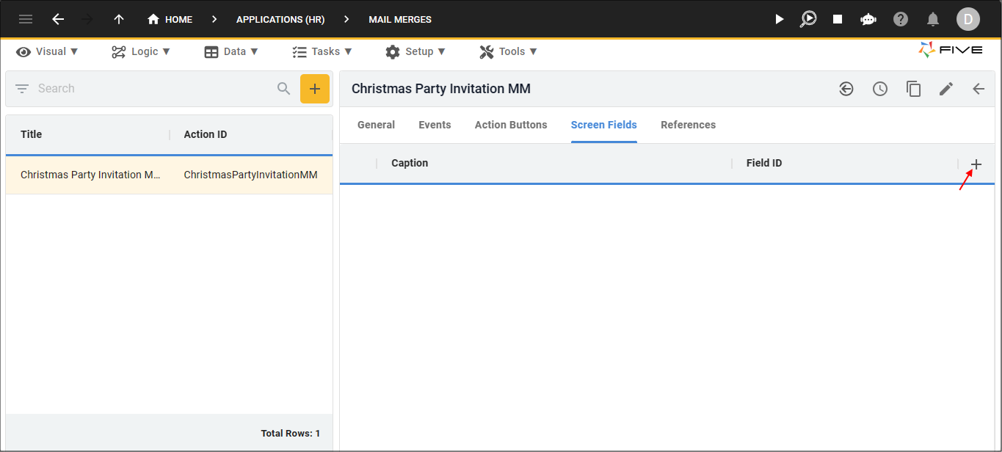
Task: Open the chatbot assistant icon
Action: 868,19
